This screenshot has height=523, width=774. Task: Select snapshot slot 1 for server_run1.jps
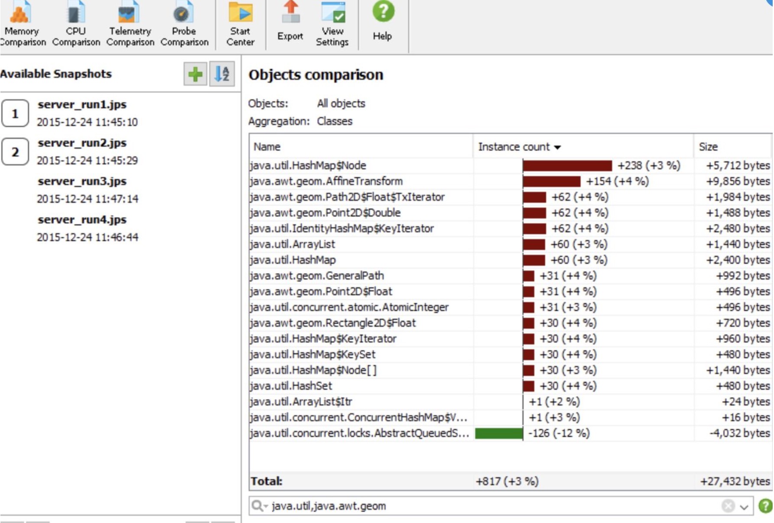[15, 113]
